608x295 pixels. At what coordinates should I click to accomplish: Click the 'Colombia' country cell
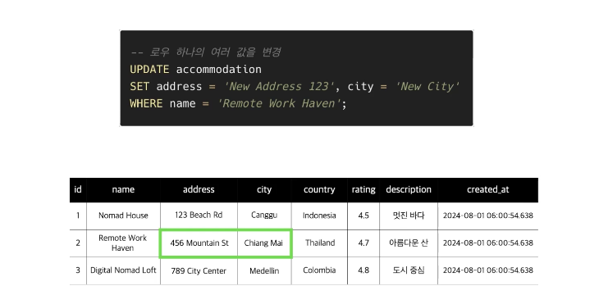[x=319, y=270]
